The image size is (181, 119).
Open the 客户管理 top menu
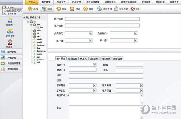pyautogui.click(x=46, y=2)
